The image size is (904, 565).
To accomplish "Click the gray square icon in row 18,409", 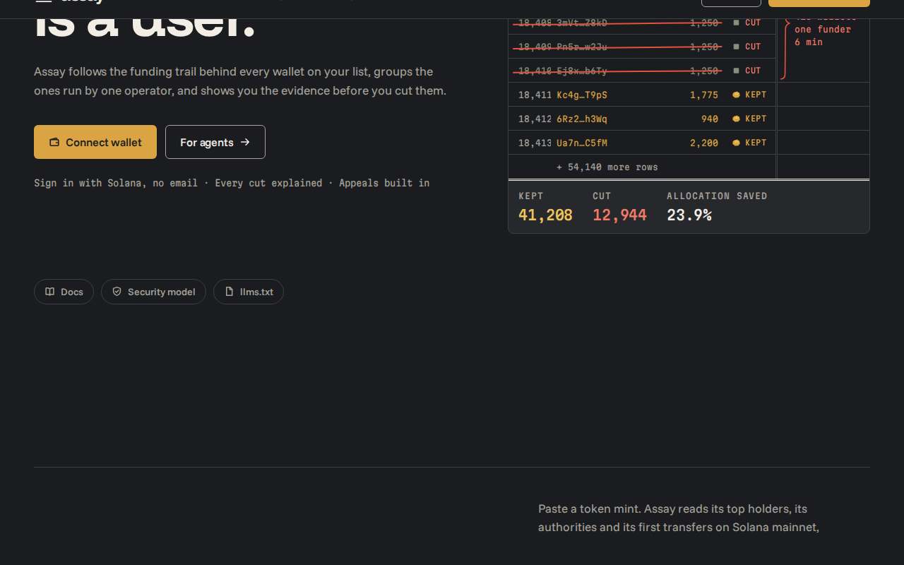I will tap(736, 47).
